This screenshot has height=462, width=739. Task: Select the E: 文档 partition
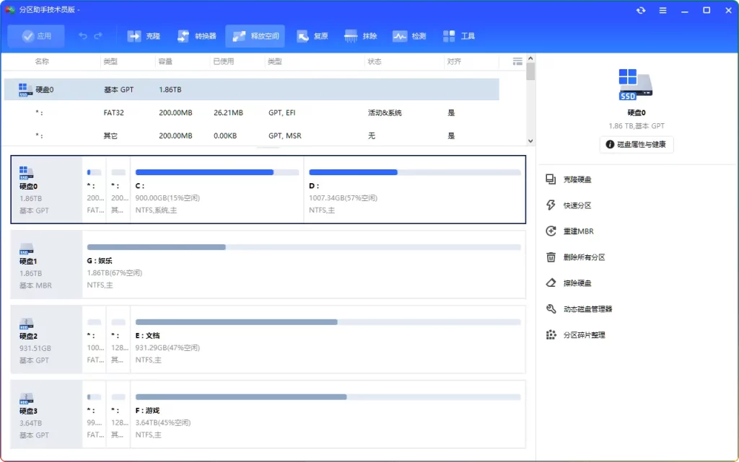[x=328, y=339]
